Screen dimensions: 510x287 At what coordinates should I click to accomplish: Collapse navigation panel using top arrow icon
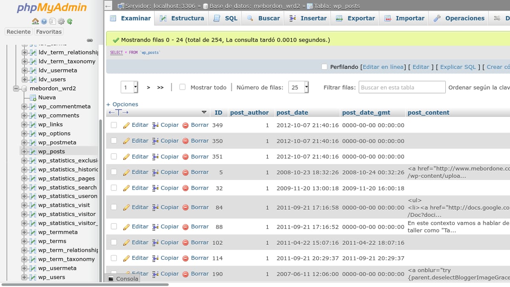click(108, 6)
